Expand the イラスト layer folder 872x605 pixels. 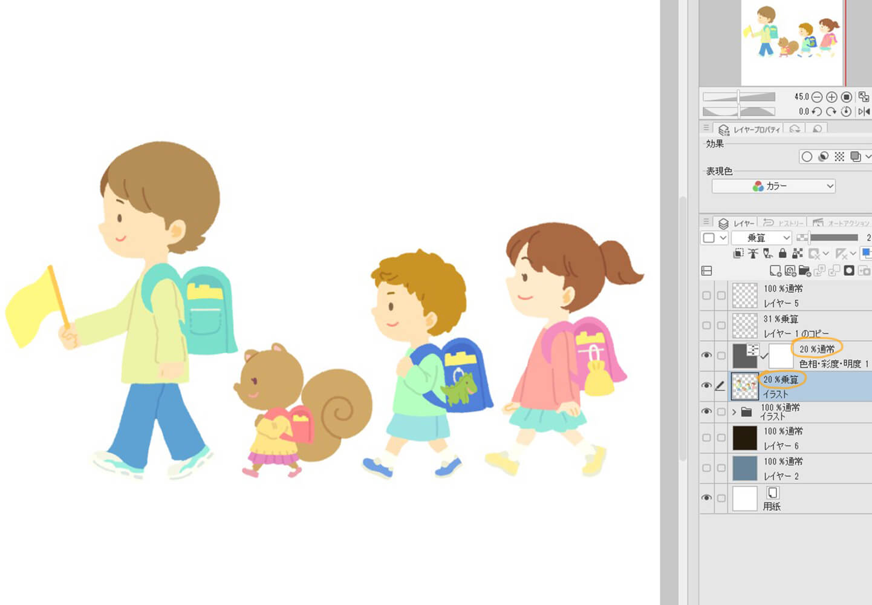734,412
